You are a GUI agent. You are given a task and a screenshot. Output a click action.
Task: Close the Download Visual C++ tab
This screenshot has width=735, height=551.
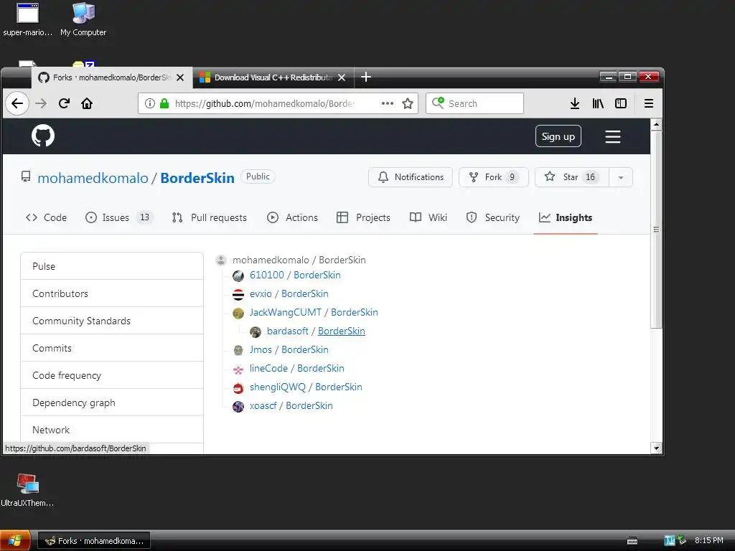coord(342,77)
